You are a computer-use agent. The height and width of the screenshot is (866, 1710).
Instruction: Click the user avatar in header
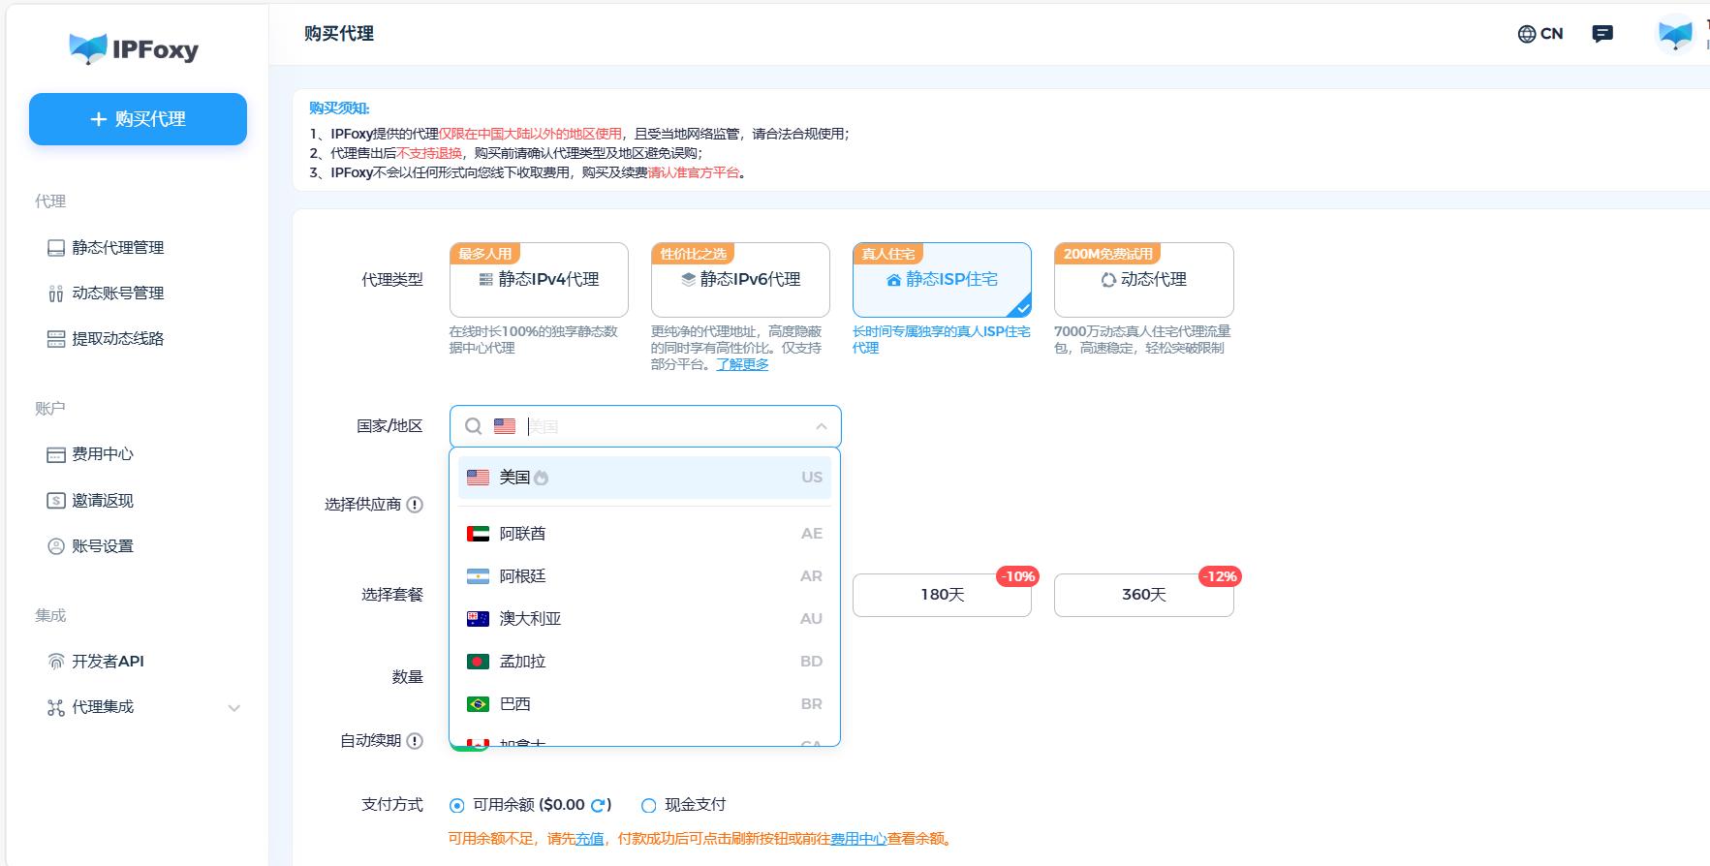1674,35
